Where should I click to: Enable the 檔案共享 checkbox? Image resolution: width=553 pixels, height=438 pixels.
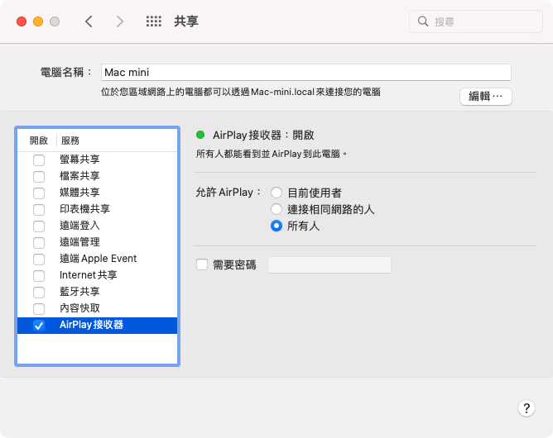[x=39, y=176]
